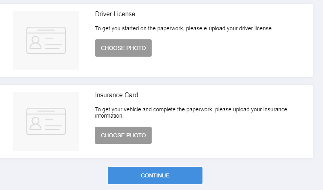Click header strip of Driver License card icon
Screen dimensions: 323x190
46,30
